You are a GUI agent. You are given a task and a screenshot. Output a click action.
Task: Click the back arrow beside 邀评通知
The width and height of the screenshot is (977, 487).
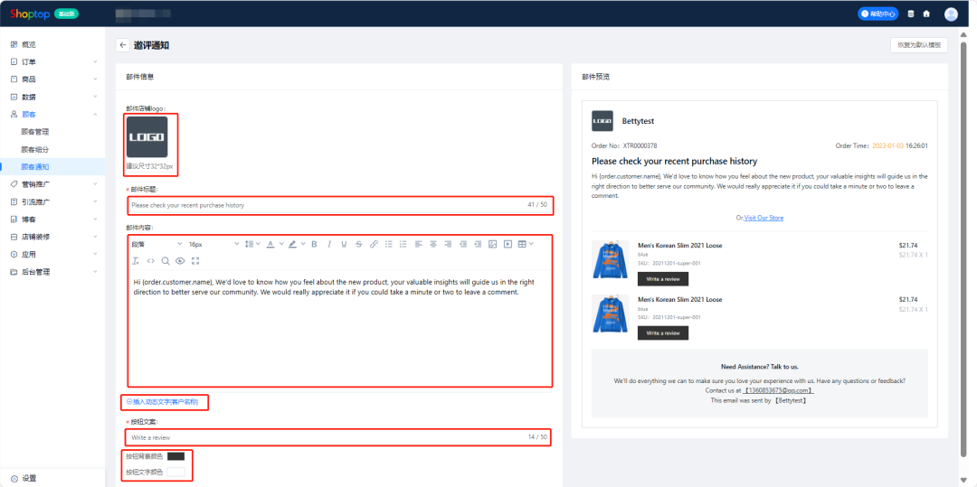[122, 45]
